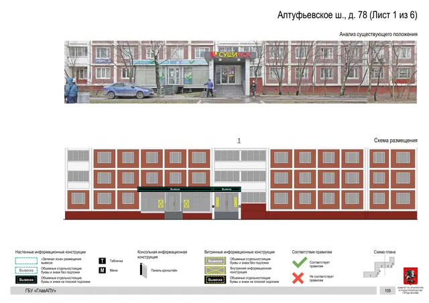This screenshot has height=303, width=429.
Task: Click heading 'Соответствие правилам'
Action: 312,252
